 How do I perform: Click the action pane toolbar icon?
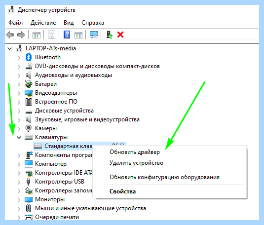coord(78,35)
